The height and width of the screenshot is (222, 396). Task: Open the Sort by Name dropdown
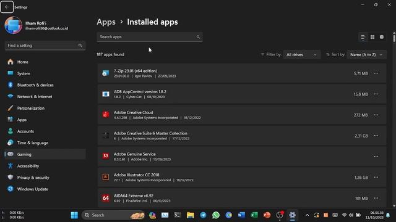[367, 55]
